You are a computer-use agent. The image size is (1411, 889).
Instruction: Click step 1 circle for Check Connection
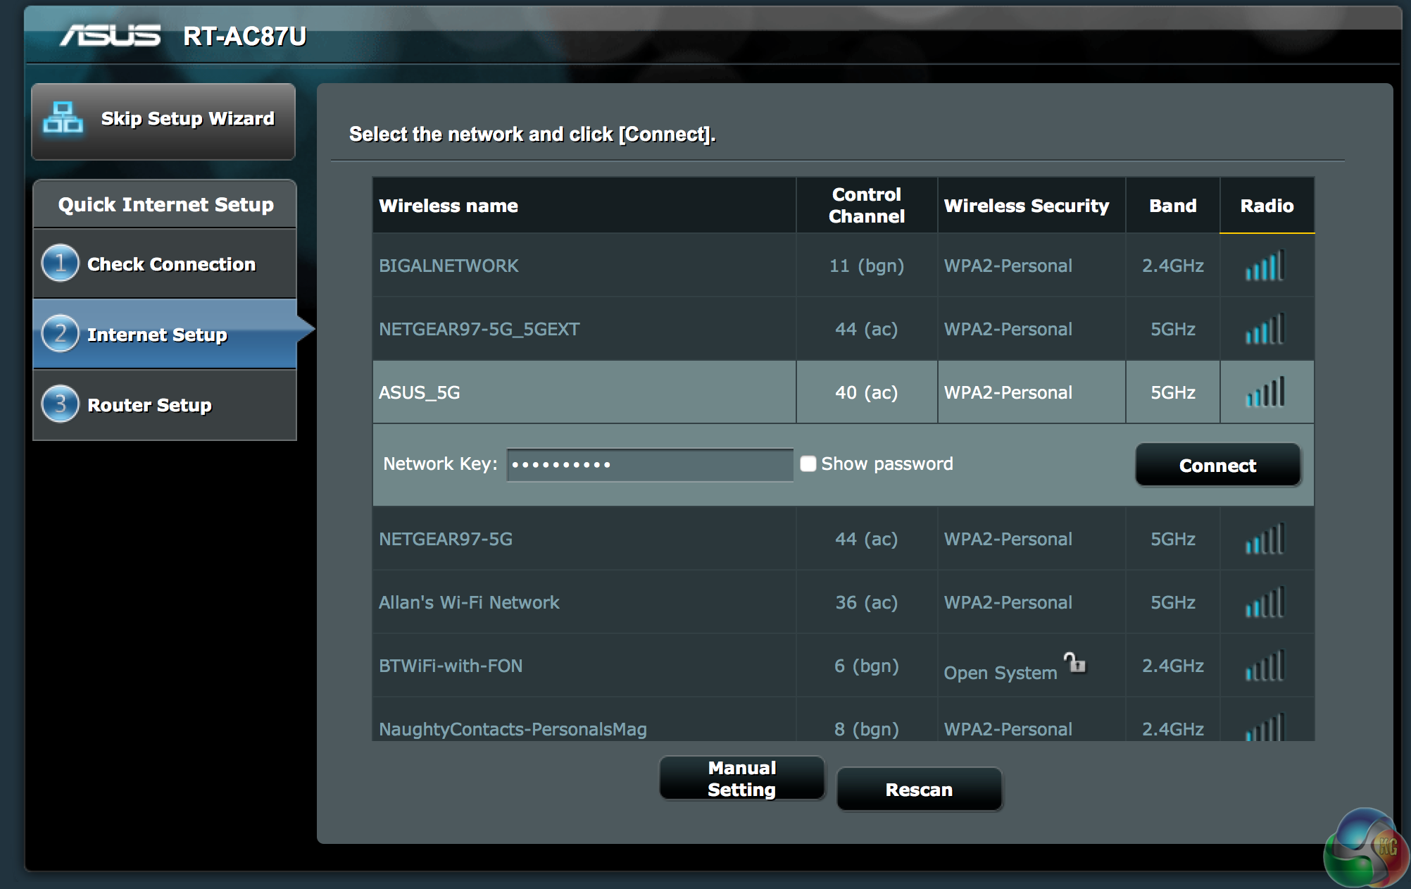coord(60,263)
